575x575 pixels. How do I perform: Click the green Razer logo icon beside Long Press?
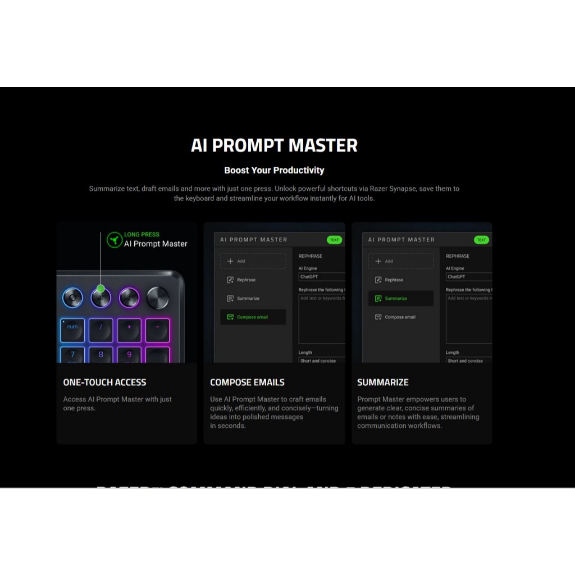tap(115, 240)
